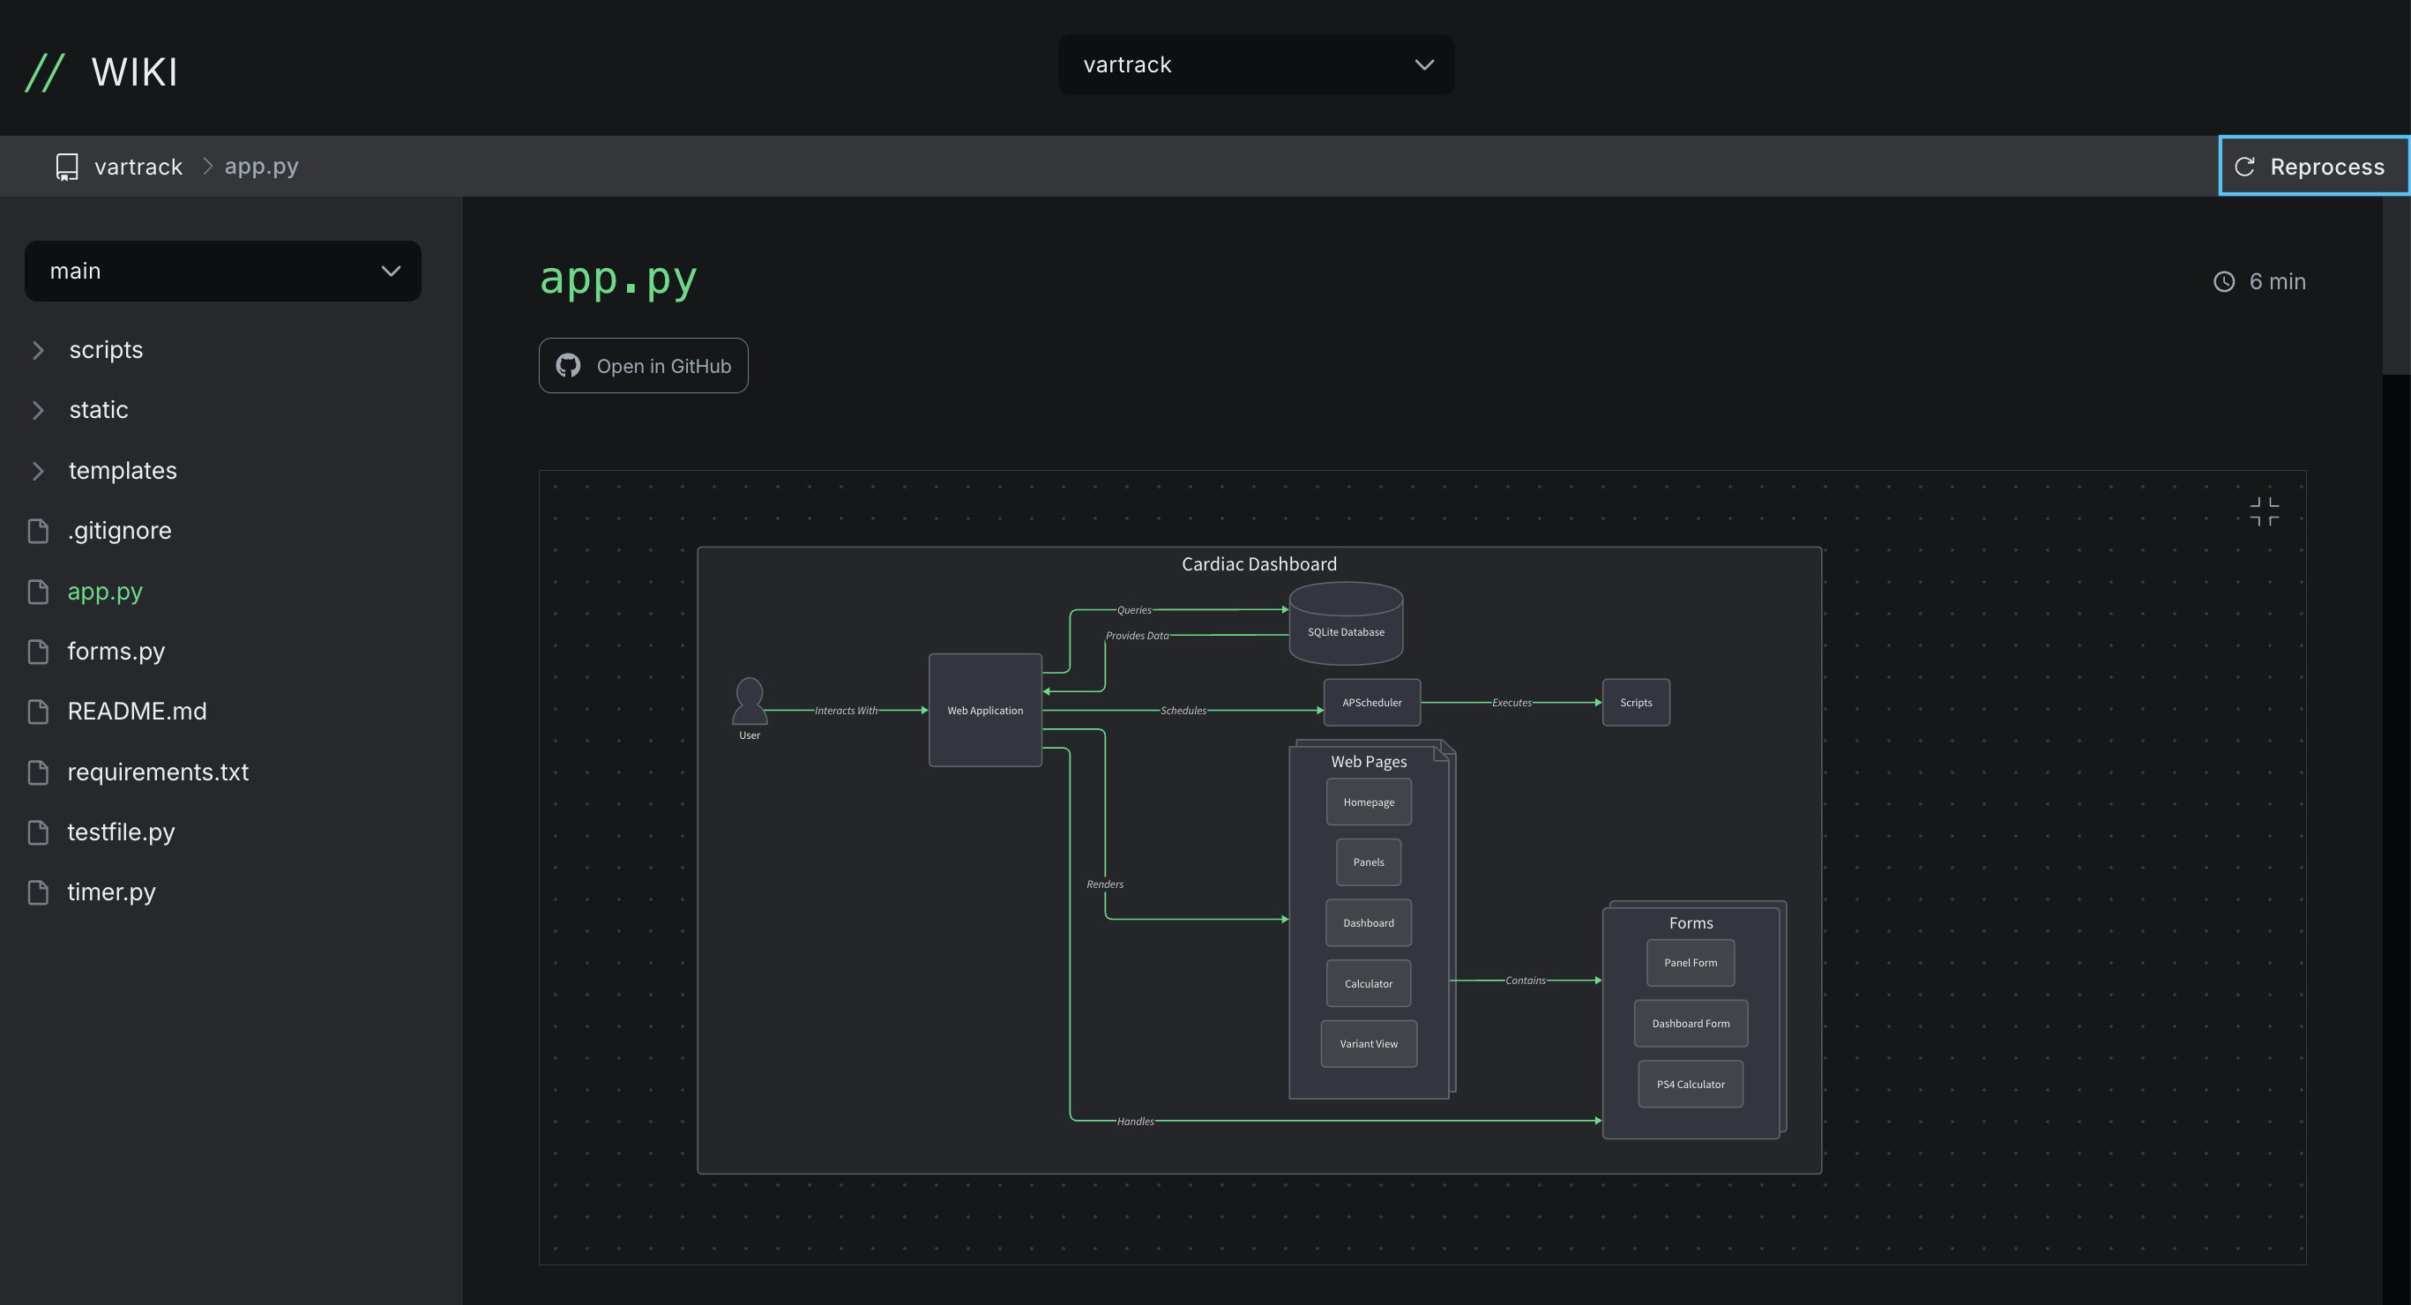The image size is (2411, 1305).
Task: Click the monitor icon next to vartrack breadcrumb
Action: 66,166
